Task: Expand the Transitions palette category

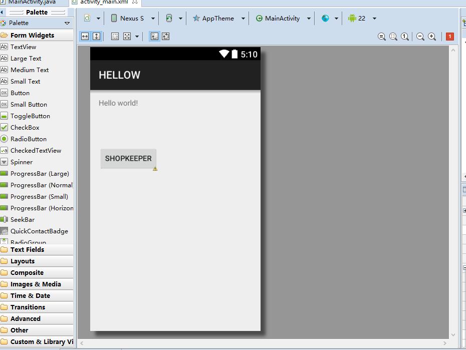Action: (x=37, y=307)
